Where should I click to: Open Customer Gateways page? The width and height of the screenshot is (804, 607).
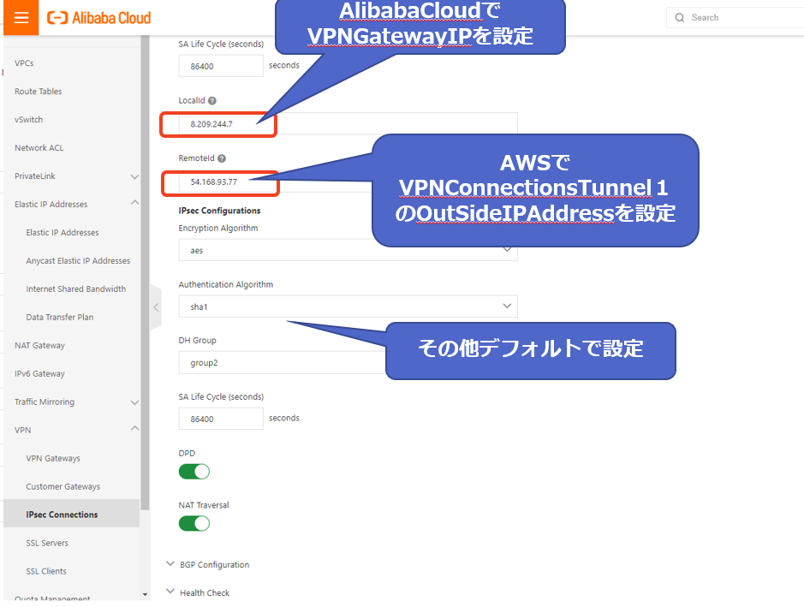pos(63,486)
